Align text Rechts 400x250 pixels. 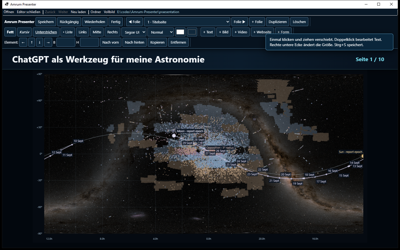click(x=112, y=32)
